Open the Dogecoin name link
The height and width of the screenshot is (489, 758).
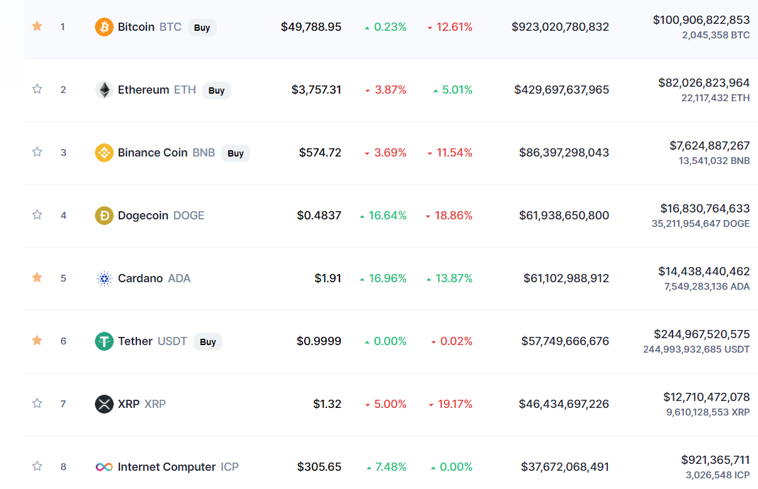[x=143, y=216]
